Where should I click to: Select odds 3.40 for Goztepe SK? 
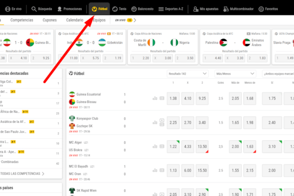click(202, 122)
